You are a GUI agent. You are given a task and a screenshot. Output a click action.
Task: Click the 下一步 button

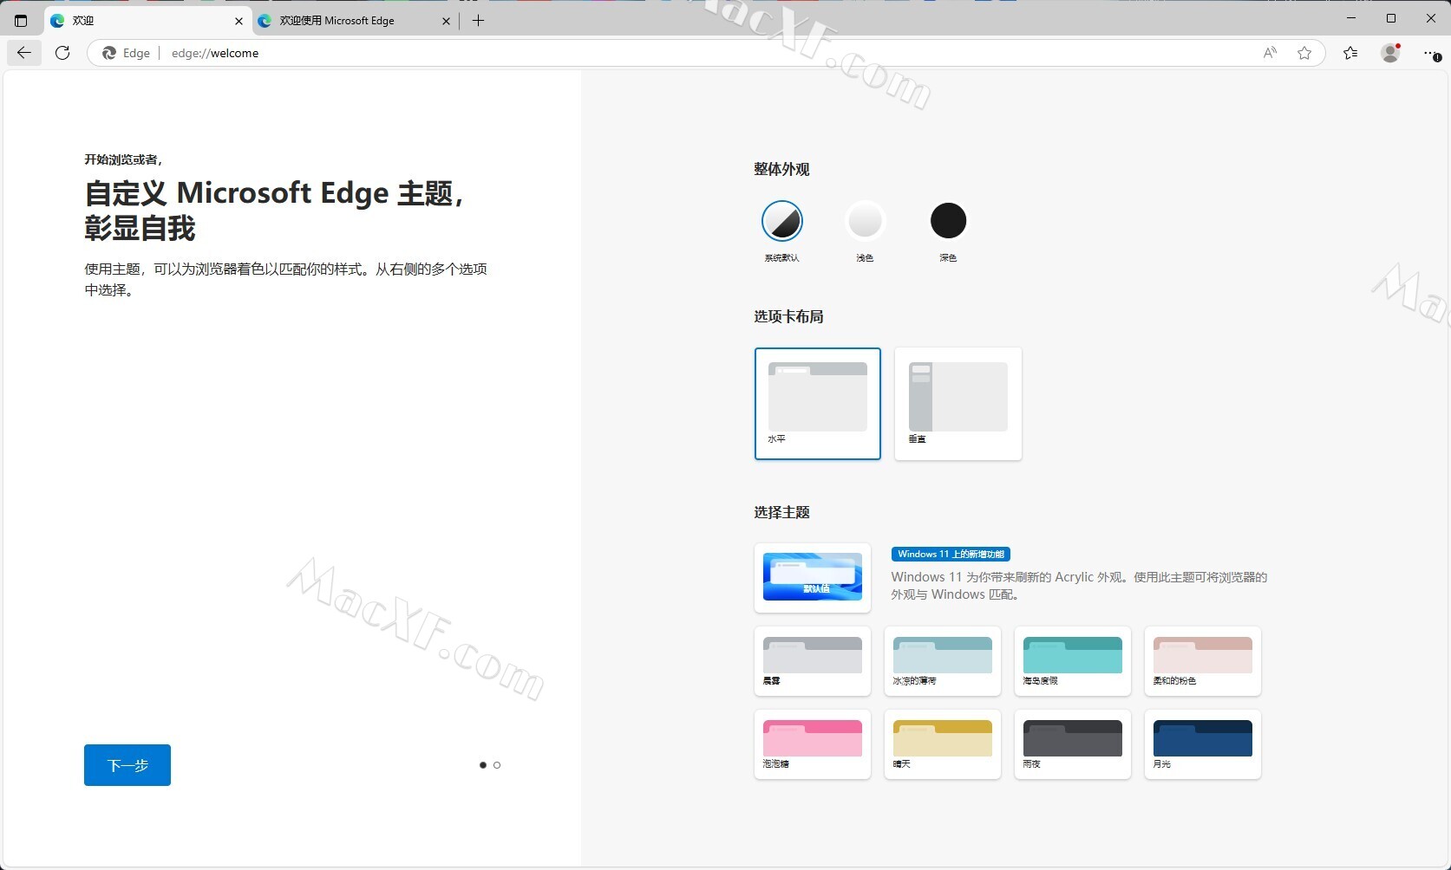(127, 765)
